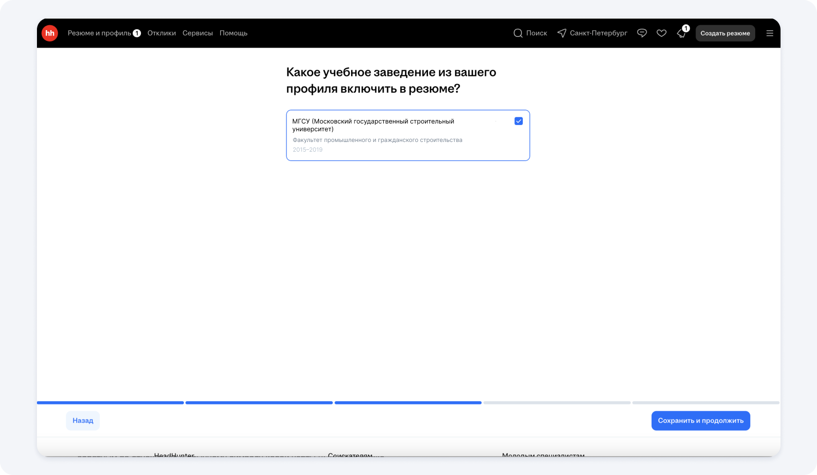Change city Санкт-Петербург
Image resolution: width=817 pixels, height=475 pixels.
click(598, 33)
